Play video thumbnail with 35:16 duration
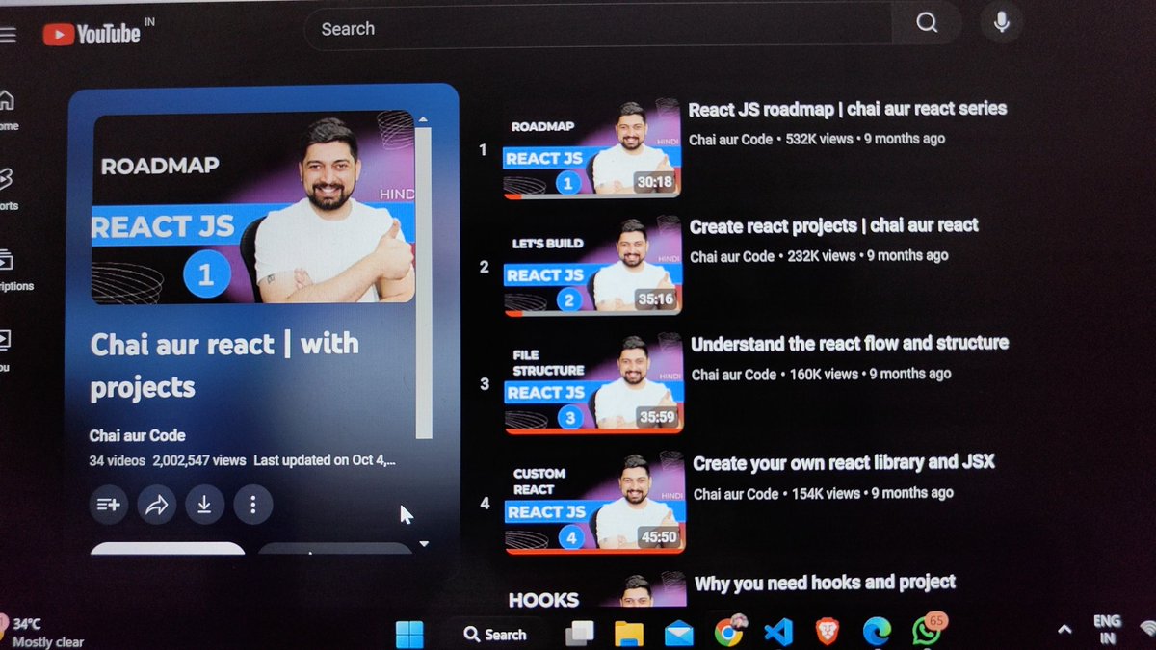Viewport: 1156px width, 650px height. [592, 266]
